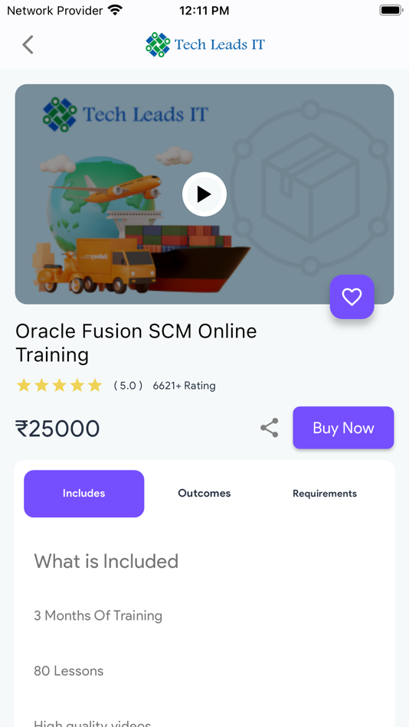Click the first rating star
The image size is (409, 727).
[x=24, y=385]
